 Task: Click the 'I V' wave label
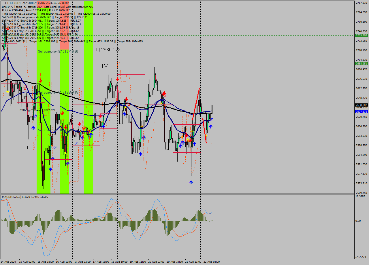coord(105,66)
